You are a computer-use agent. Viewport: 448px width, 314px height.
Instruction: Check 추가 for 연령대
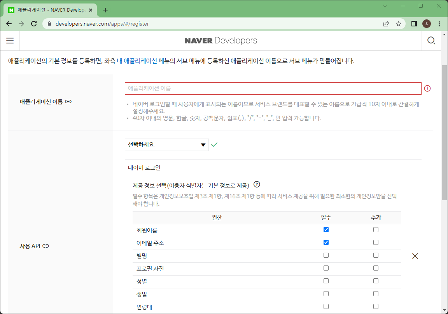pyautogui.click(x=376, y=307)
